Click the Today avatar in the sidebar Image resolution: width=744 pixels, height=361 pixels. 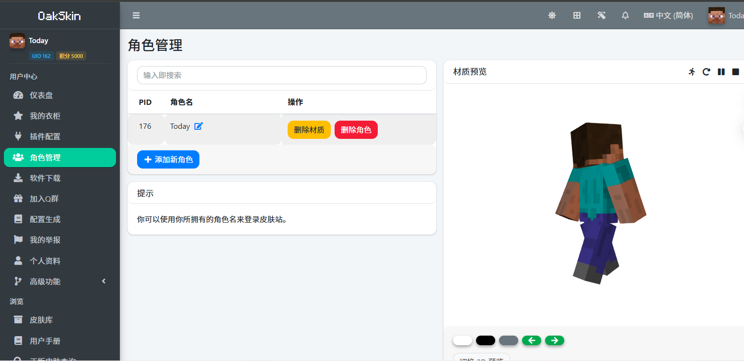17,41
